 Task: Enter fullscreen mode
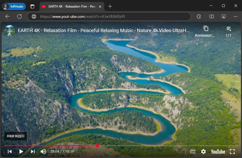click(x=232, y=152)
